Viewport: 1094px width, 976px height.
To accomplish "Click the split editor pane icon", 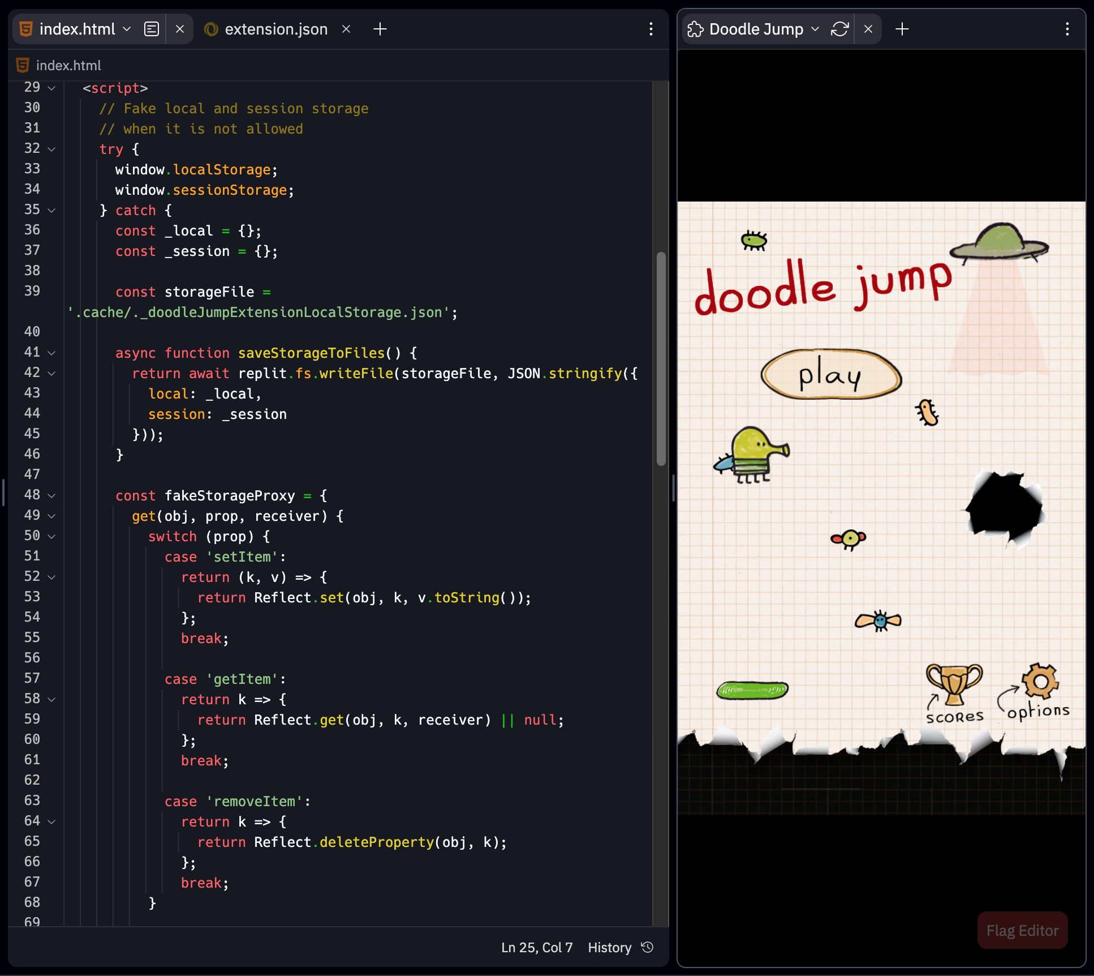I will click(x=152, y=28).
